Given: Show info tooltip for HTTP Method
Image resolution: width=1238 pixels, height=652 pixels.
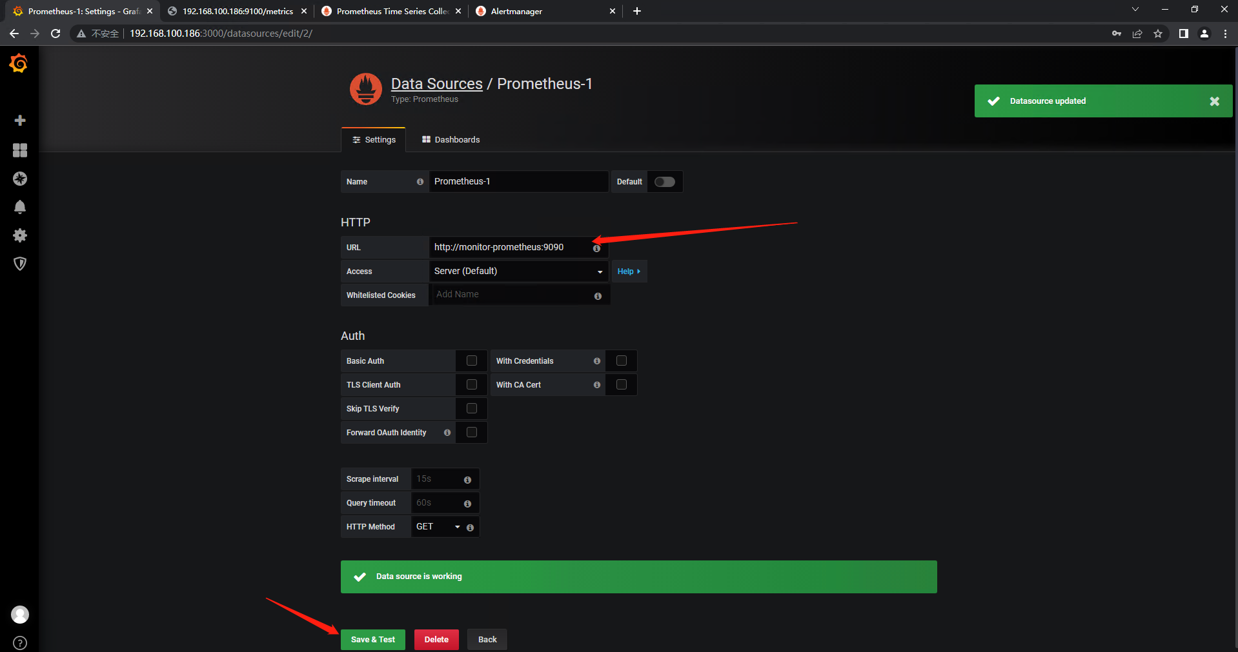Looking at the screenshot, I should pyautogui.click(x=470, y=528).
